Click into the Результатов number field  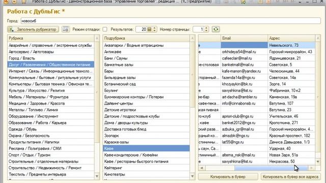coord(141,29)
